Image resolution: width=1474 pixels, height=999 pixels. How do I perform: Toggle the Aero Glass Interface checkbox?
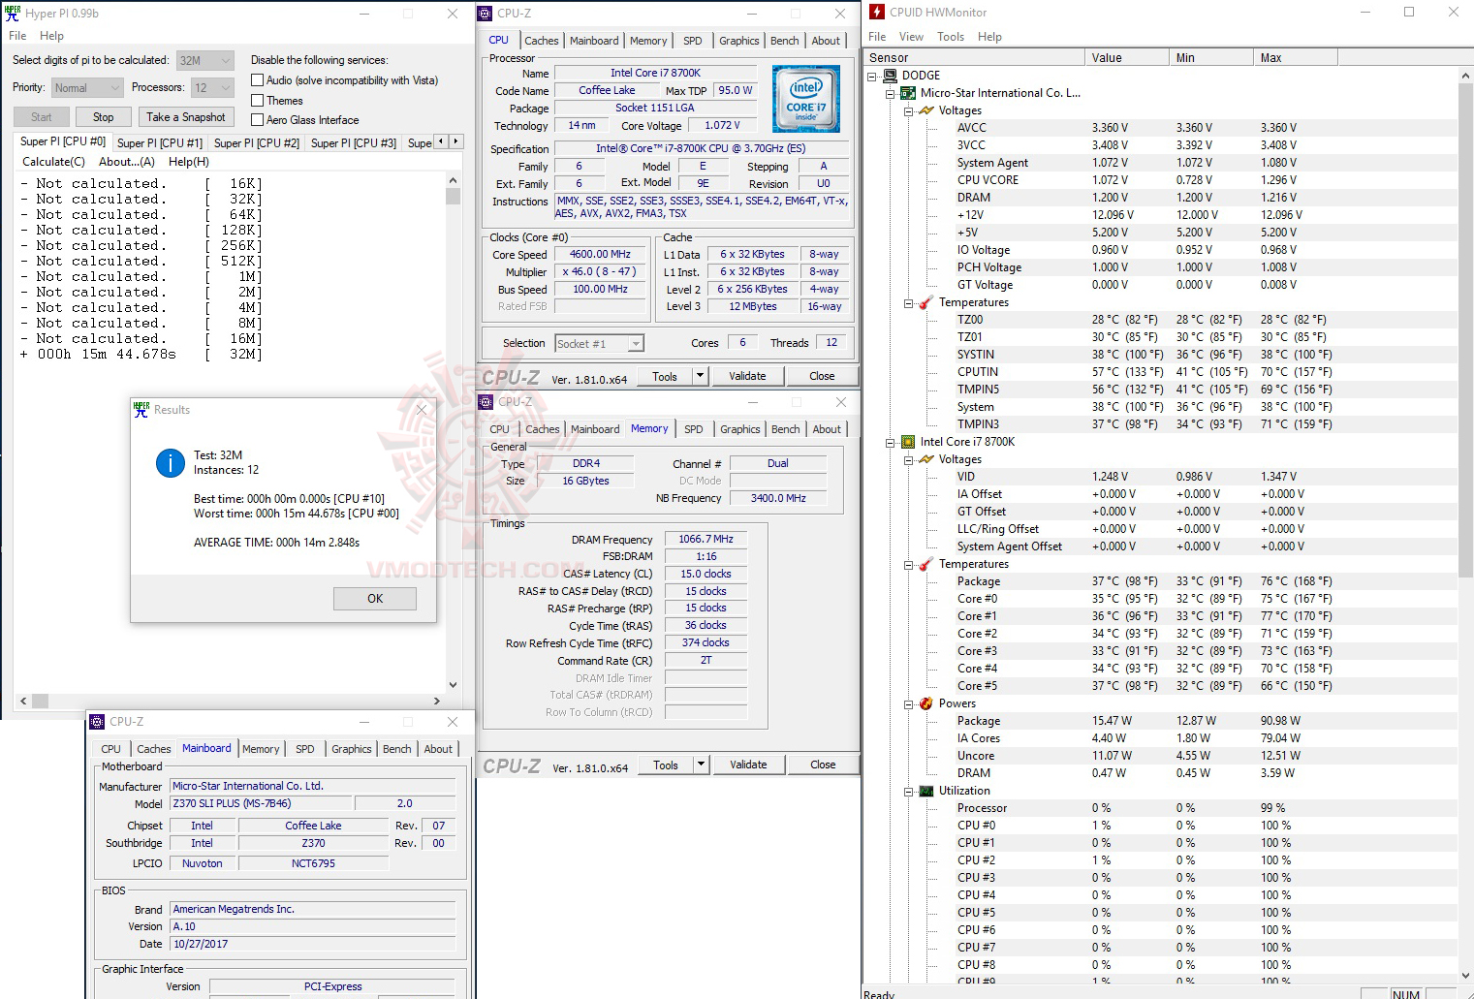tap(258, 120)
